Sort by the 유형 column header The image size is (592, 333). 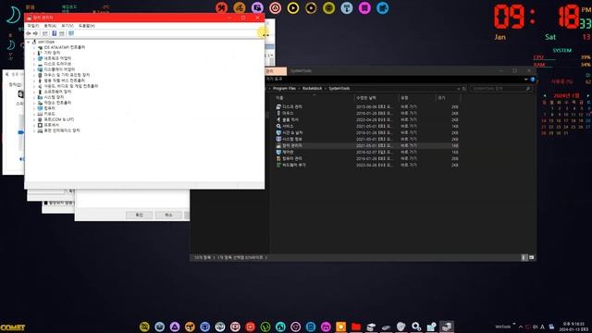coord(417,98)
